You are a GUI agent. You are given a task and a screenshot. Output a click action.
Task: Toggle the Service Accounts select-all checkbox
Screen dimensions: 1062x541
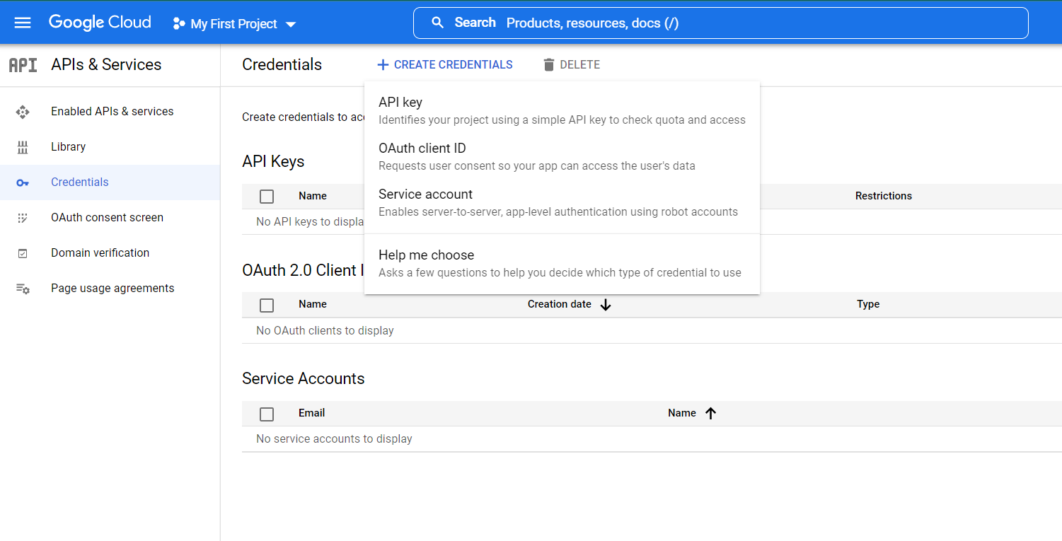coord(267,414)
